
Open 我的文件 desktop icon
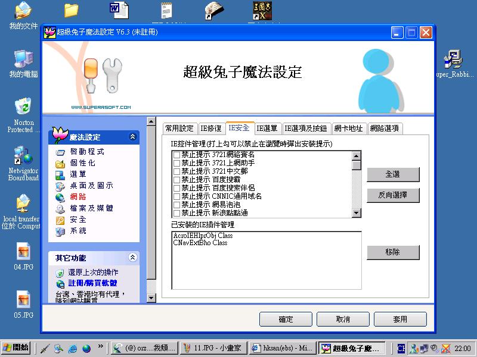[x=23, y=15]
